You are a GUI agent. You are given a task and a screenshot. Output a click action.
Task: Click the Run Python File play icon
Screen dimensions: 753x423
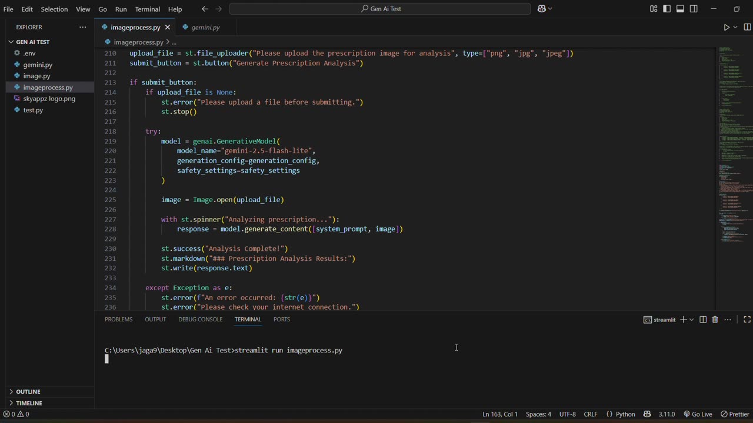727,27
